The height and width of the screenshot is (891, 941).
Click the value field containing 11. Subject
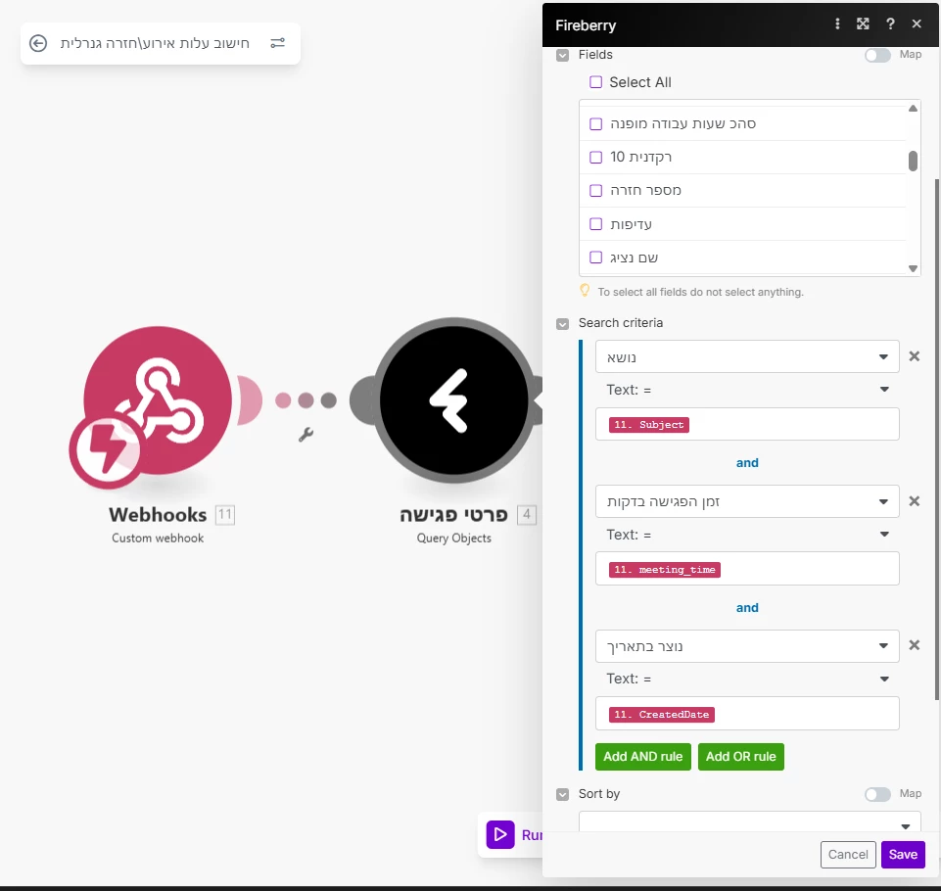pos(747,424)
